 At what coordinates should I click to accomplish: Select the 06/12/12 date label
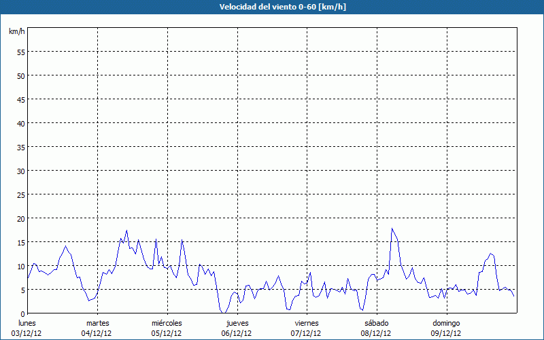(x=237, y=333)
